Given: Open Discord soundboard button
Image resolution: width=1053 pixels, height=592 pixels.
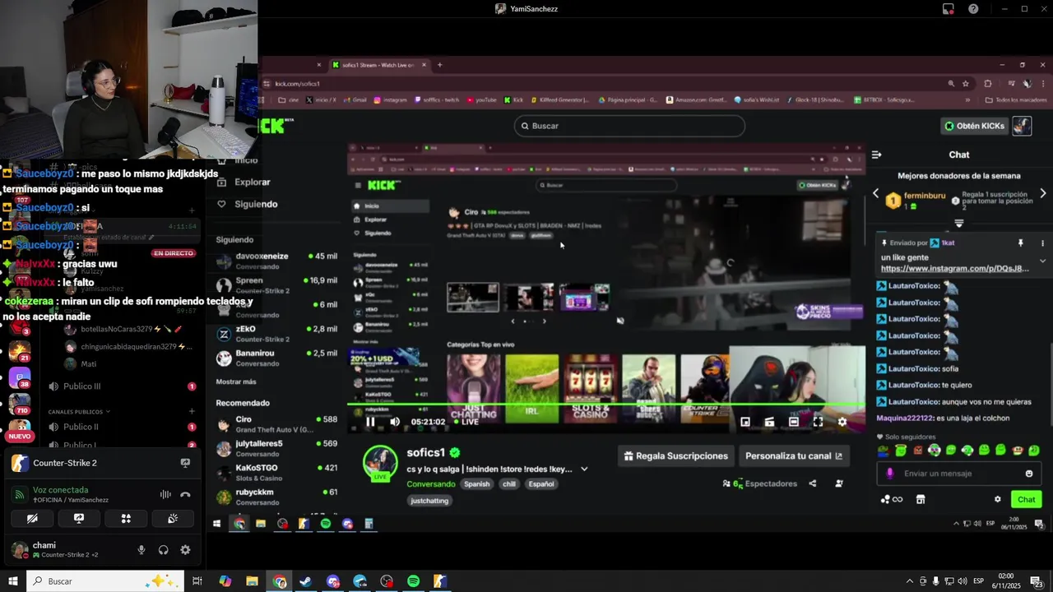Looking at the screenshot, I should 173,519.
